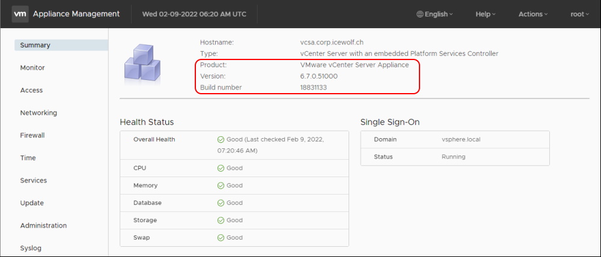Screen dimensions: 601x257
Task: Click the Swap row label
Action: [141, 237]
